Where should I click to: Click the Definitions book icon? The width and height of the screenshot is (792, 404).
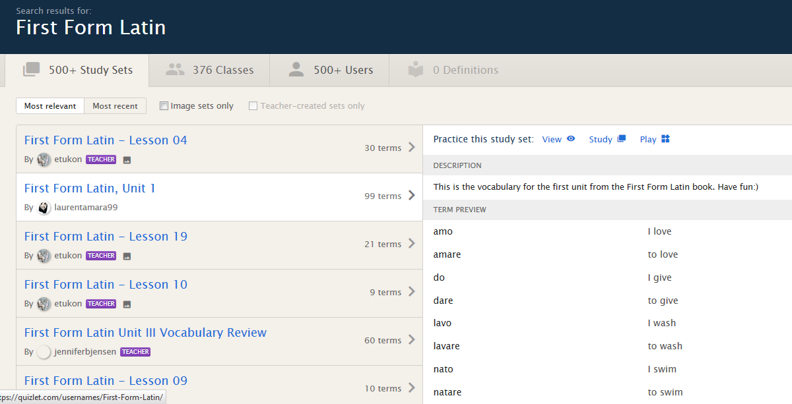(x=416, y=69)
